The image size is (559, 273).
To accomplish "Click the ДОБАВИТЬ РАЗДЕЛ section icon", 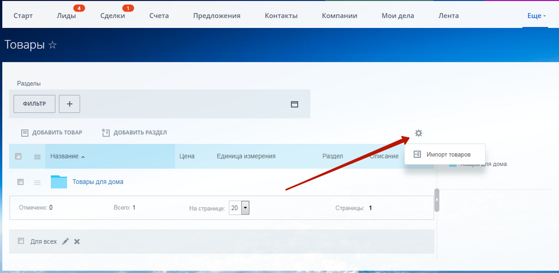I will [x=105, y=133].
